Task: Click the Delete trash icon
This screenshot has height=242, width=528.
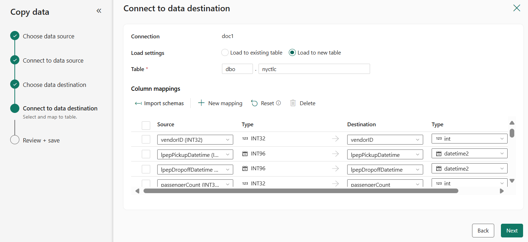Action: (x=293, y=103)
